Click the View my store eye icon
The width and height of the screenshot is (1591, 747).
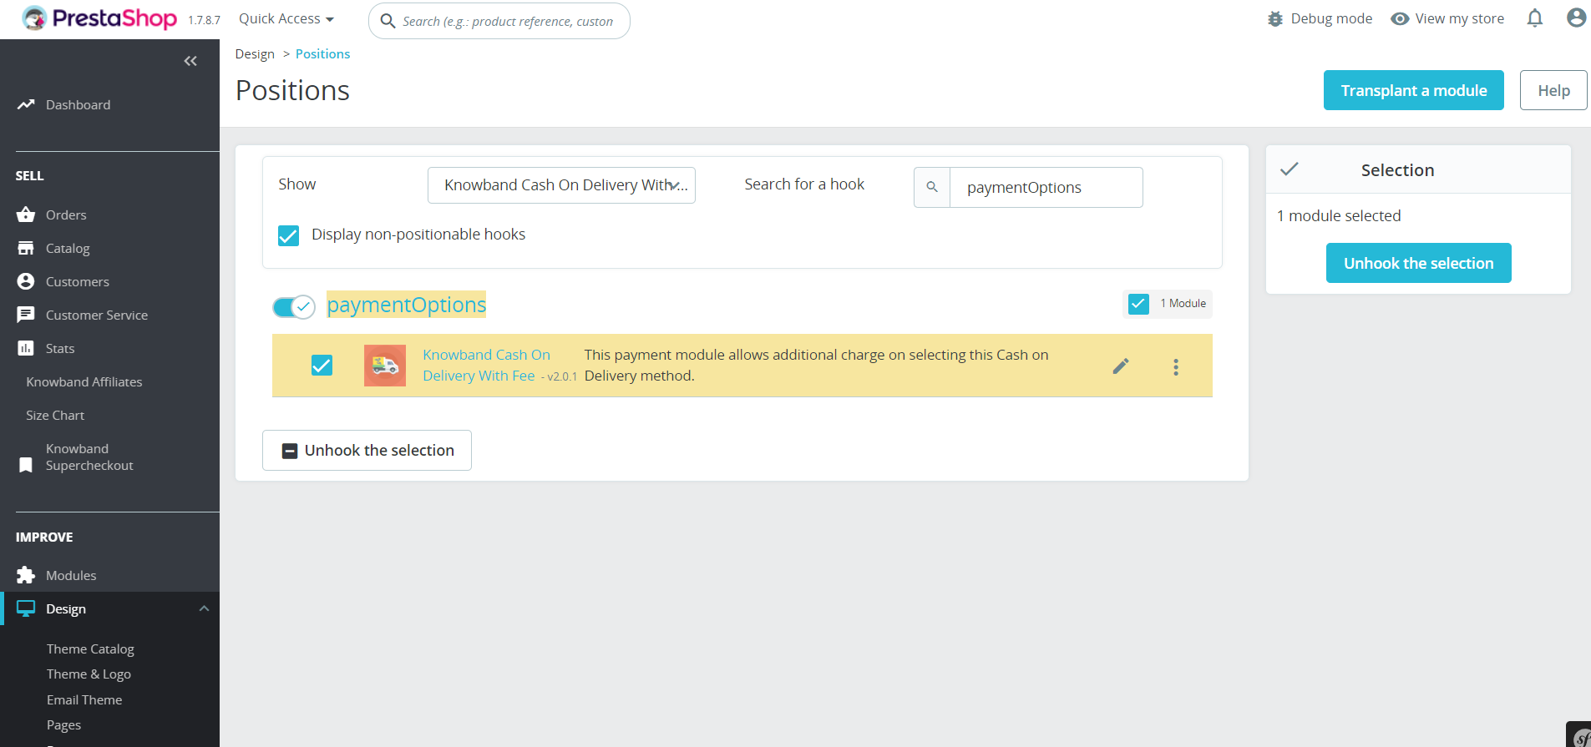tap(1400, 18)
